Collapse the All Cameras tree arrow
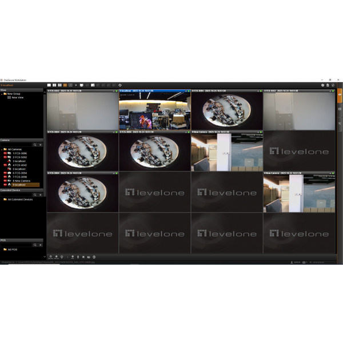Screen dimensions: 343x343 point(2,150)
